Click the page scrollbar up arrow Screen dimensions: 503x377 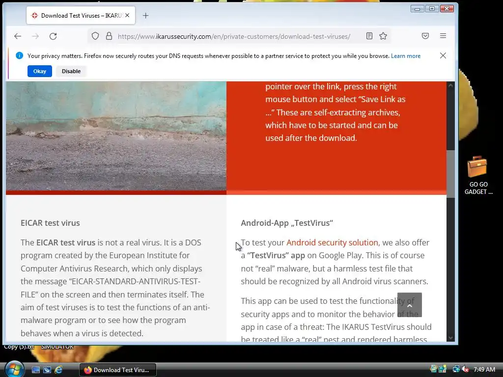pyautogui.click(x=451, y=85)
